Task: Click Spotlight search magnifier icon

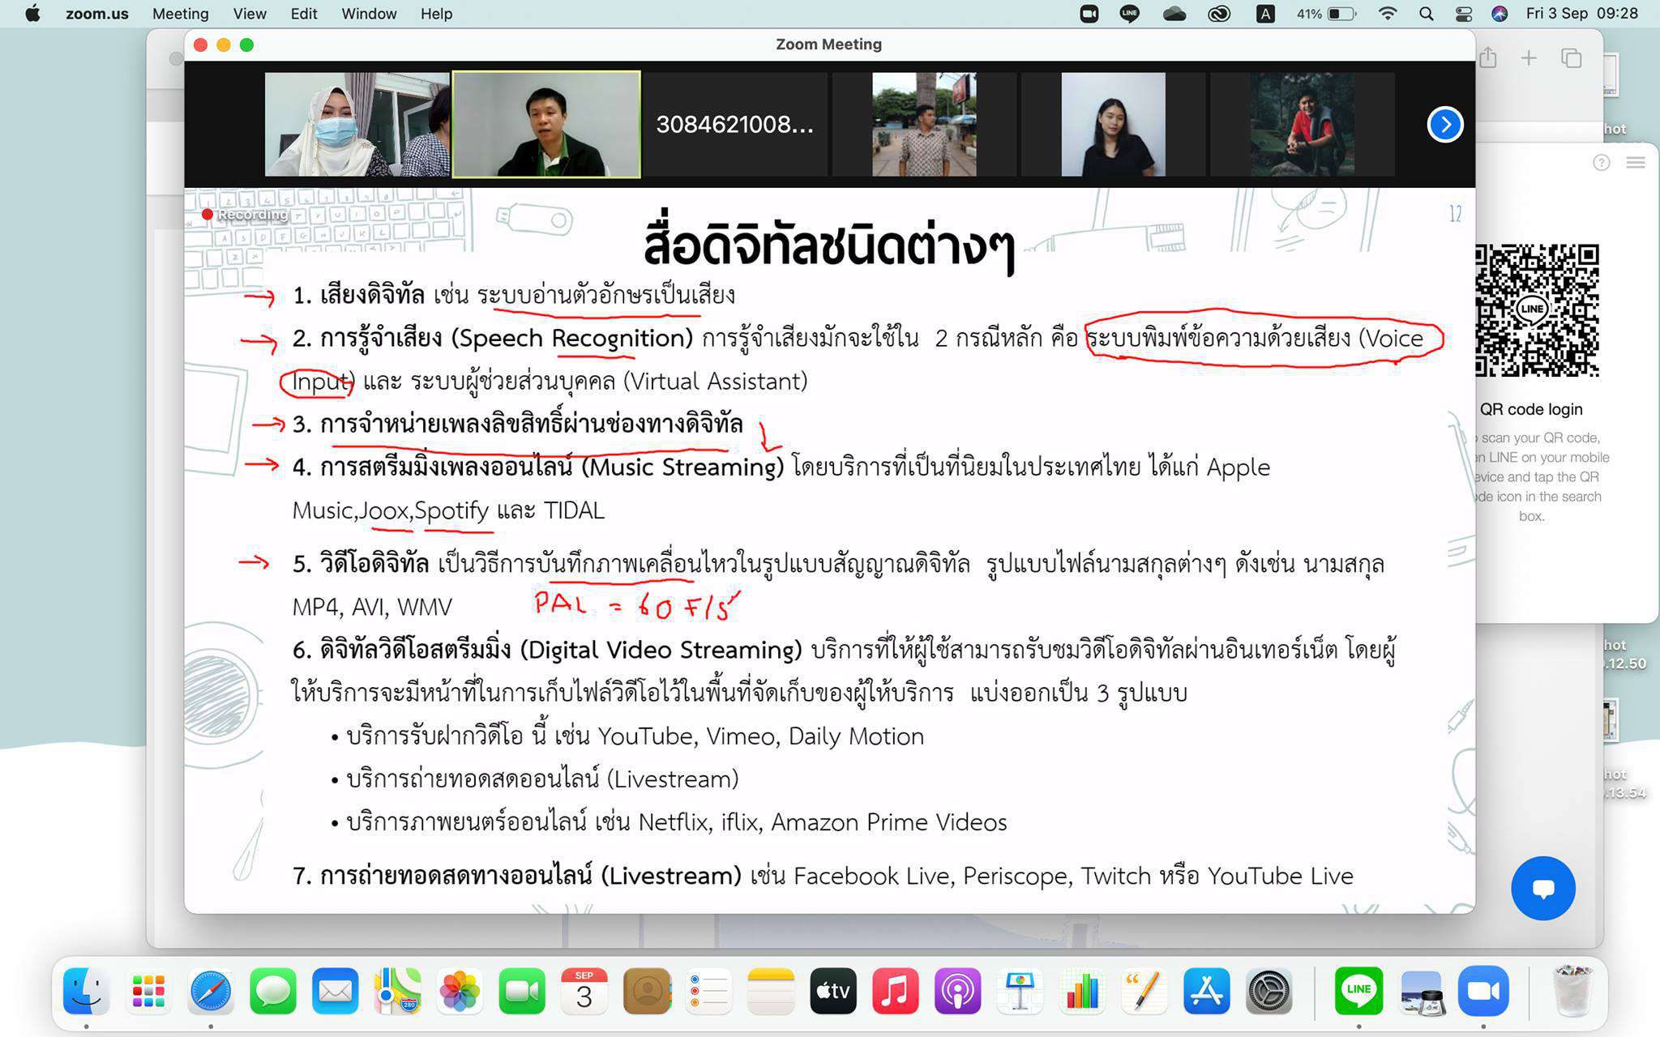Action: (x=1427, y=14)
